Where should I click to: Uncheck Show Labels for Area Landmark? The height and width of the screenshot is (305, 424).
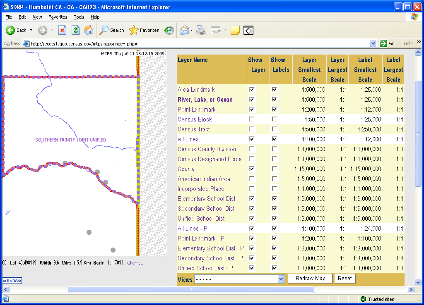[x=275, y=90]
